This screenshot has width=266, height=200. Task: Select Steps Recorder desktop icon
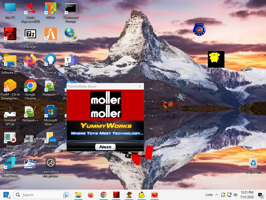coord(10,142)
